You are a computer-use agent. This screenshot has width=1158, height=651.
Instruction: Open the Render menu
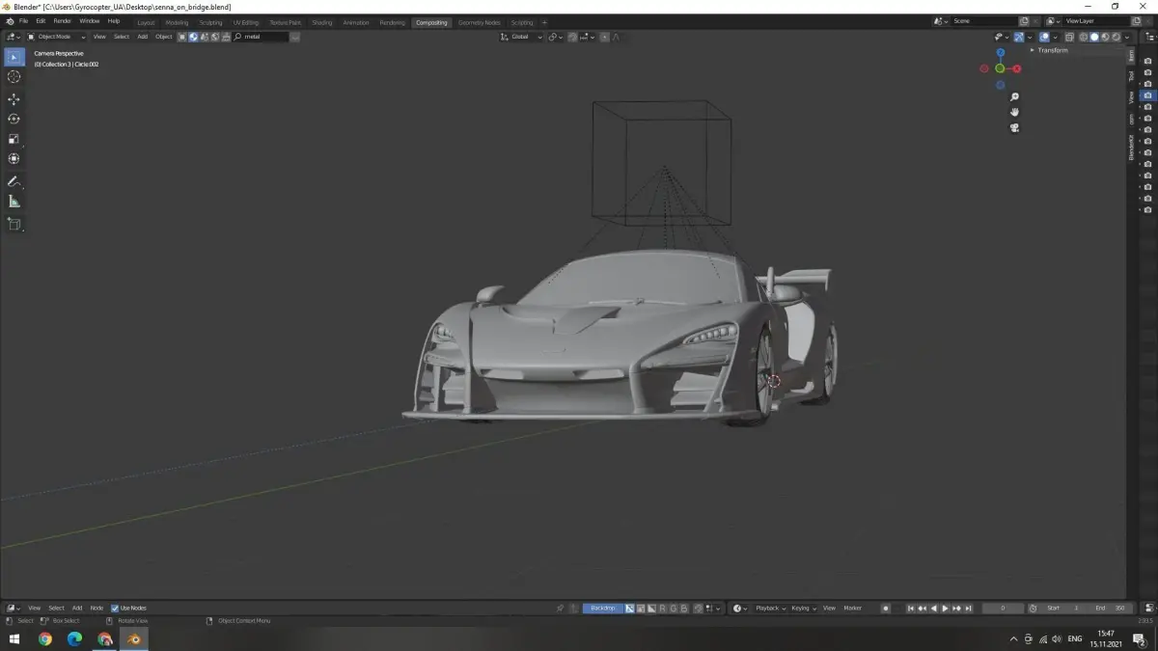pos(62,21)
